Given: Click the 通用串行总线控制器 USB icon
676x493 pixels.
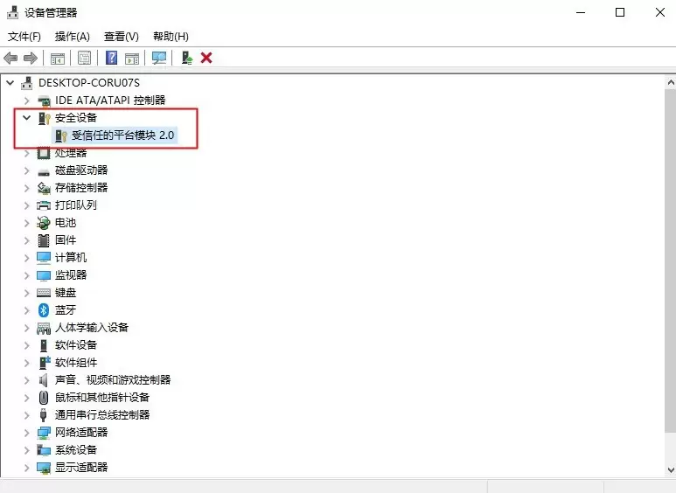Looking at the screenshot, I should click(43, 415).
